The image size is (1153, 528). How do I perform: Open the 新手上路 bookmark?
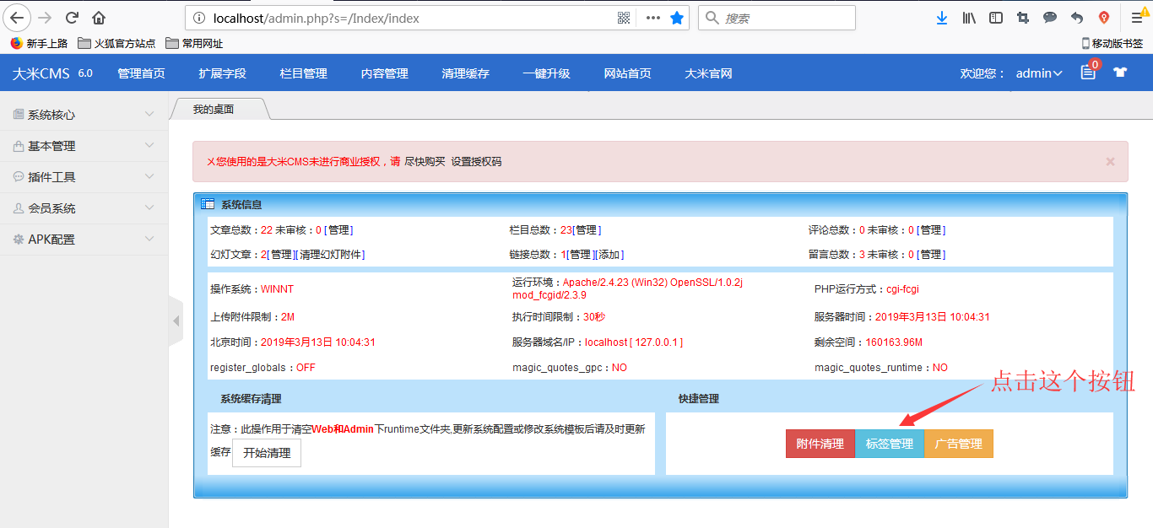(39, 43)
